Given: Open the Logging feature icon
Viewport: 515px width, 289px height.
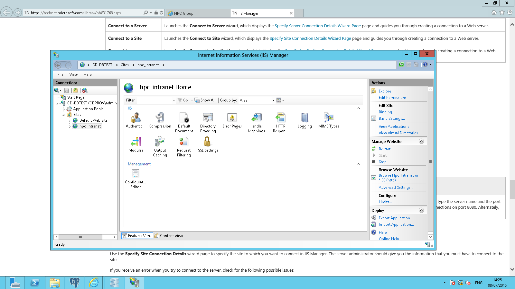Looking at the screenshot, I should (x=304, y=120).
